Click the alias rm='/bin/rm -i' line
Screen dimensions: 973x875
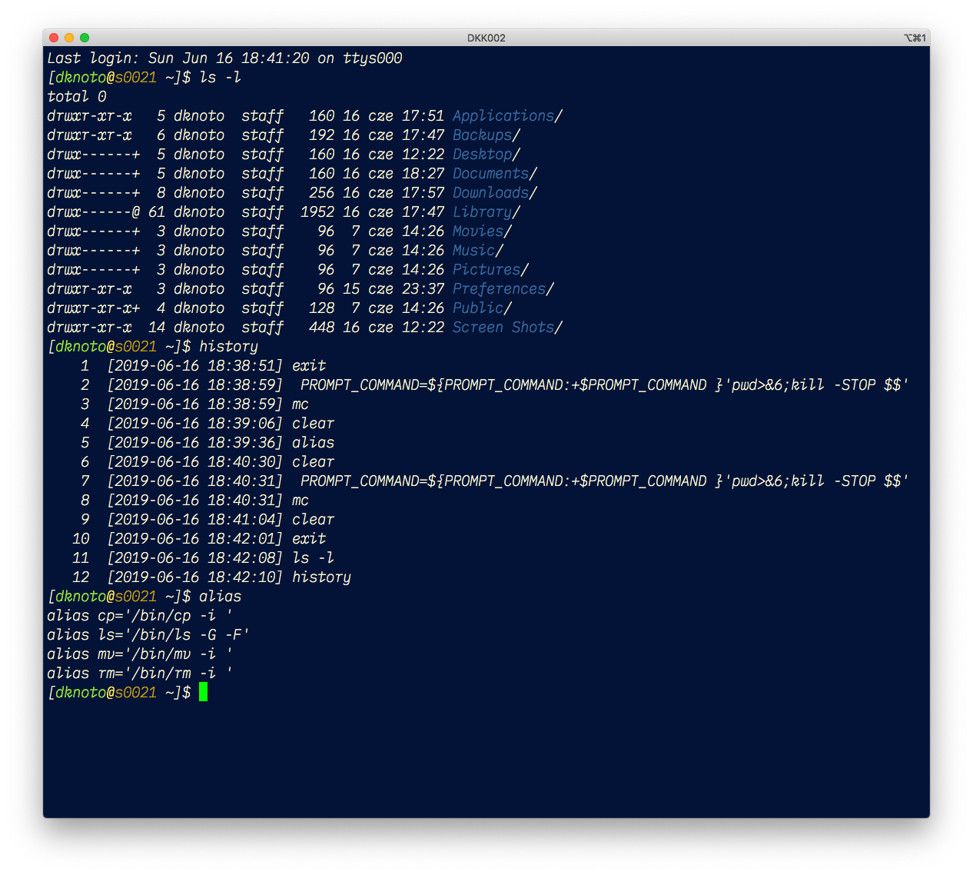pyautogui.click(x=140, y=674)
